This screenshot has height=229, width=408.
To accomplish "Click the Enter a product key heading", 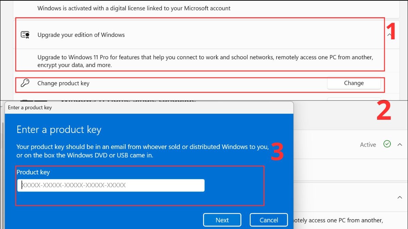I will pyautogui.click(x=59, y=130).
